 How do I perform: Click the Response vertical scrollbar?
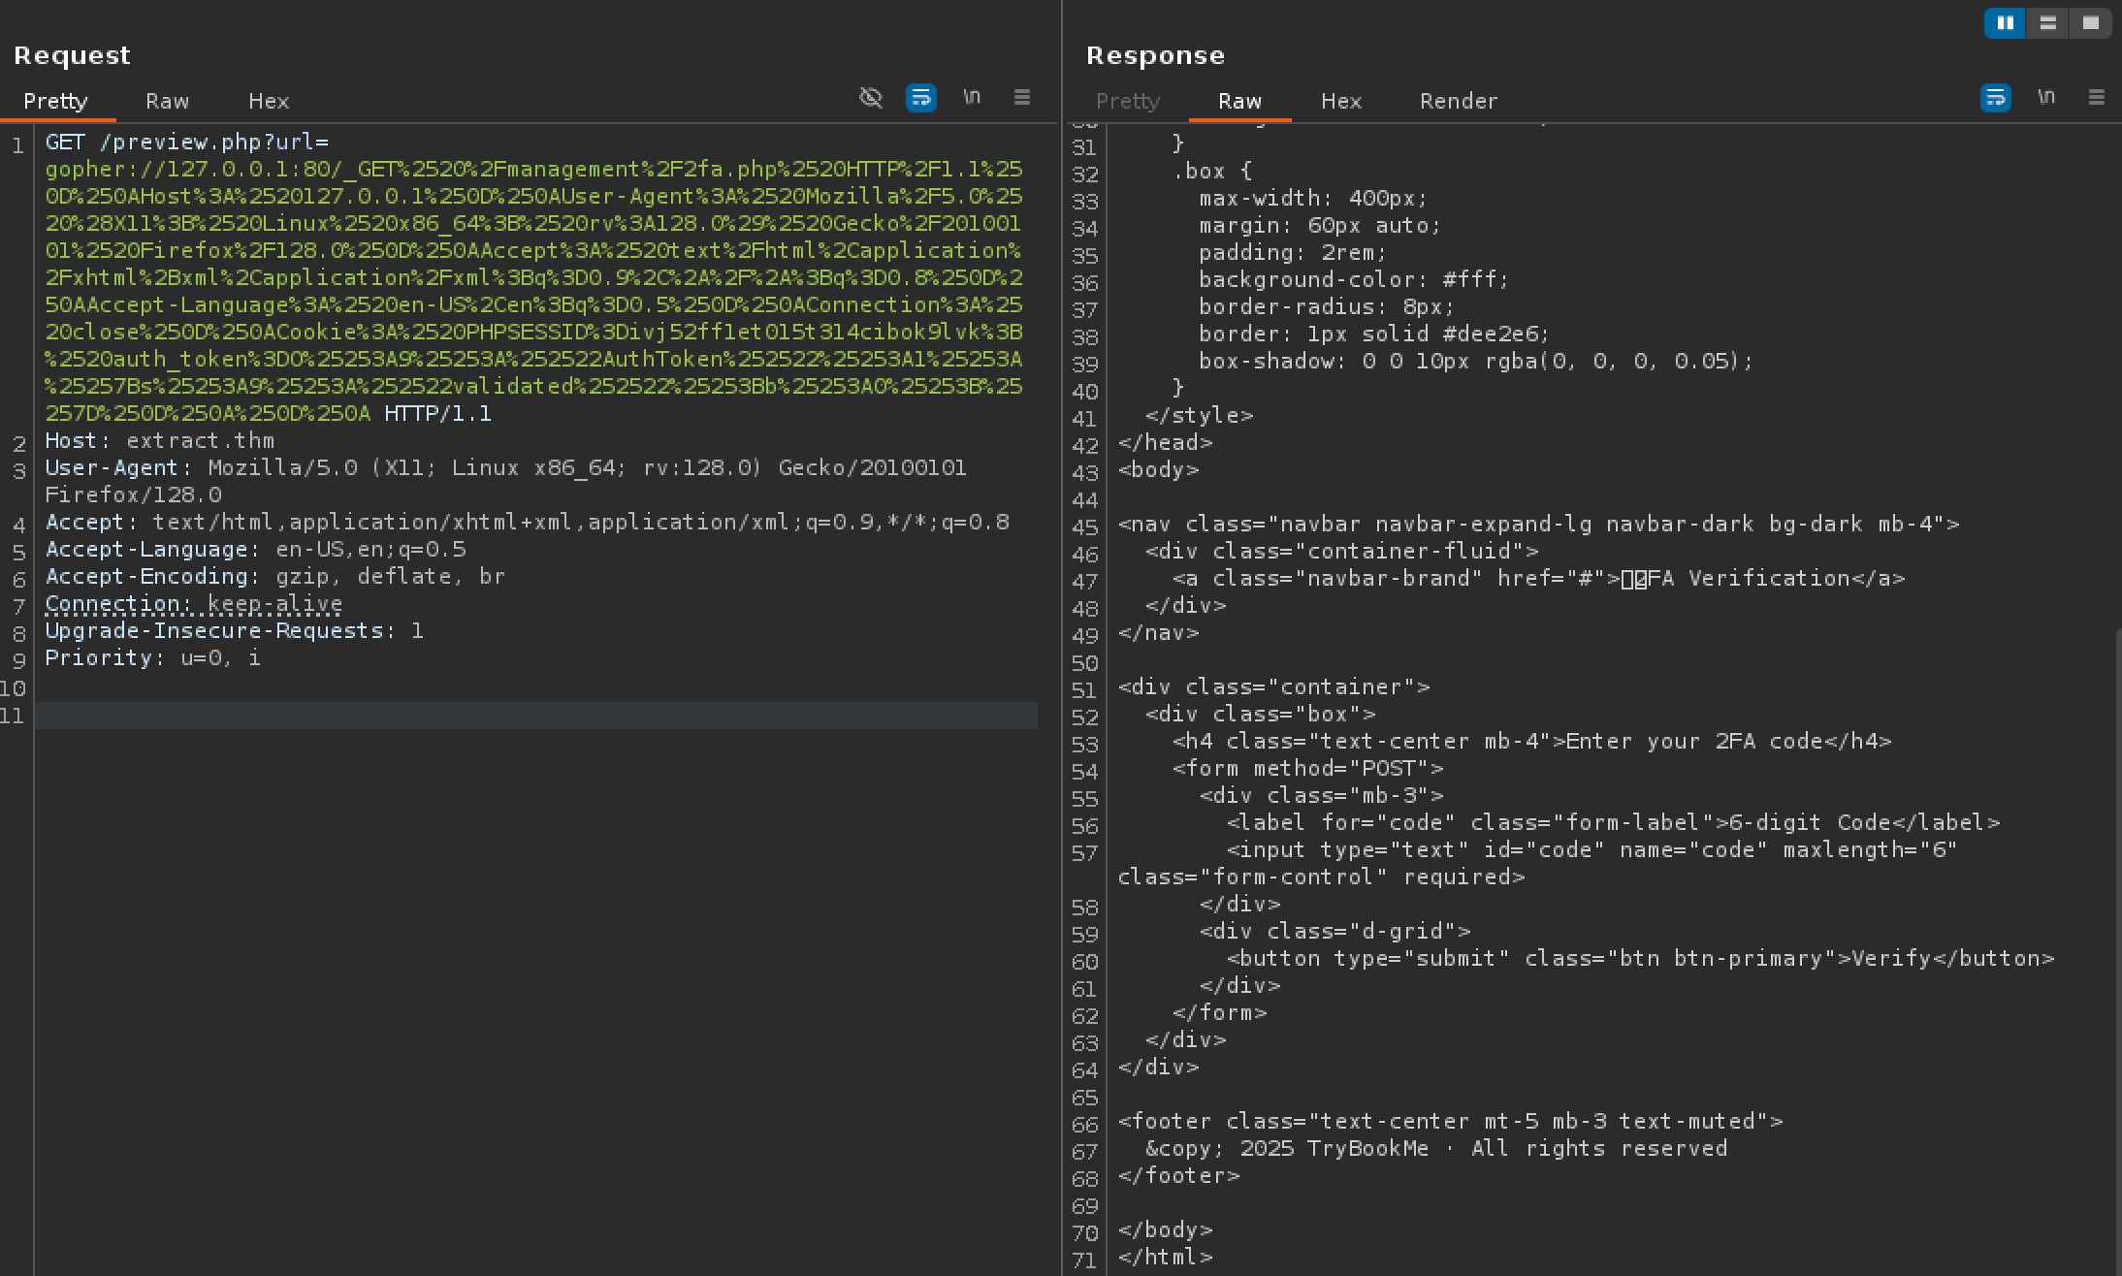click(x=2116, y=950)
